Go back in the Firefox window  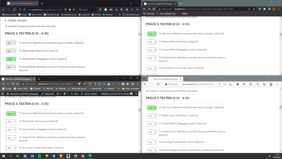tap(4, 10)
